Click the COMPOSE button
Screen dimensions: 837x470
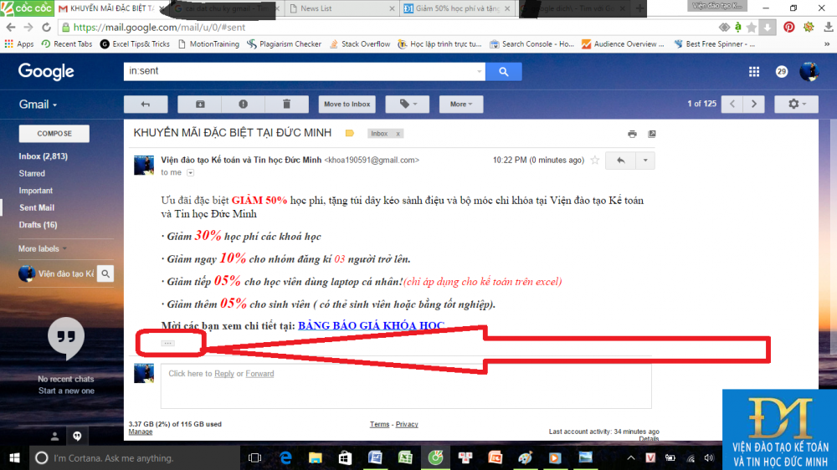coord(54,133)
